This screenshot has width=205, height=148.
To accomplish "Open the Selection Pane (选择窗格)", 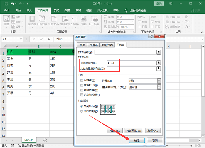I will [172, 27].
